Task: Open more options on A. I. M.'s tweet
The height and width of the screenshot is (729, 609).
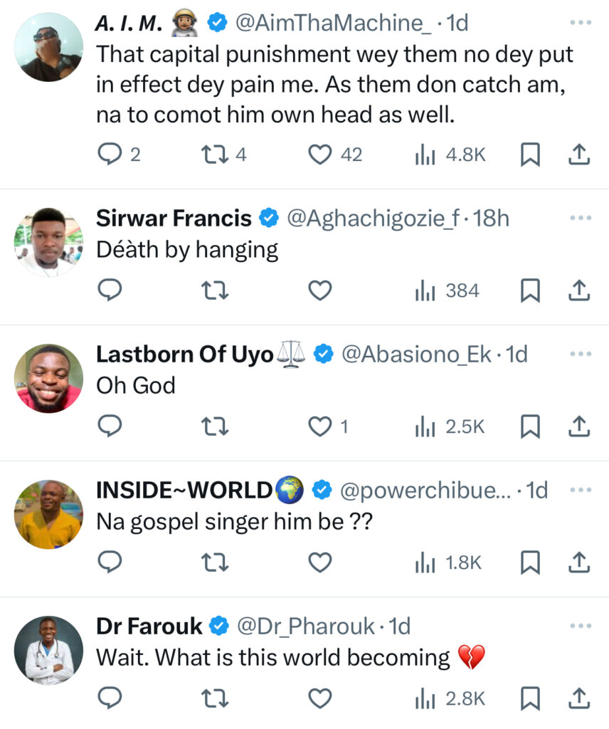Action: point(581,23)
